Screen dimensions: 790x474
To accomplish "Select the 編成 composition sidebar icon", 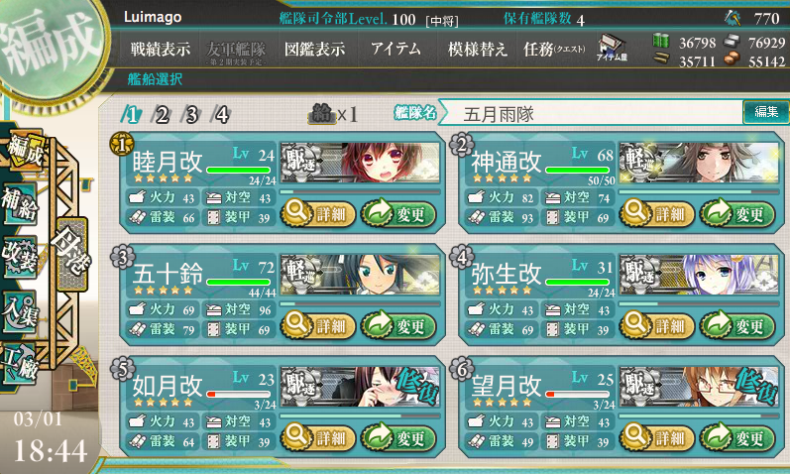I will (x=24, y=151).
